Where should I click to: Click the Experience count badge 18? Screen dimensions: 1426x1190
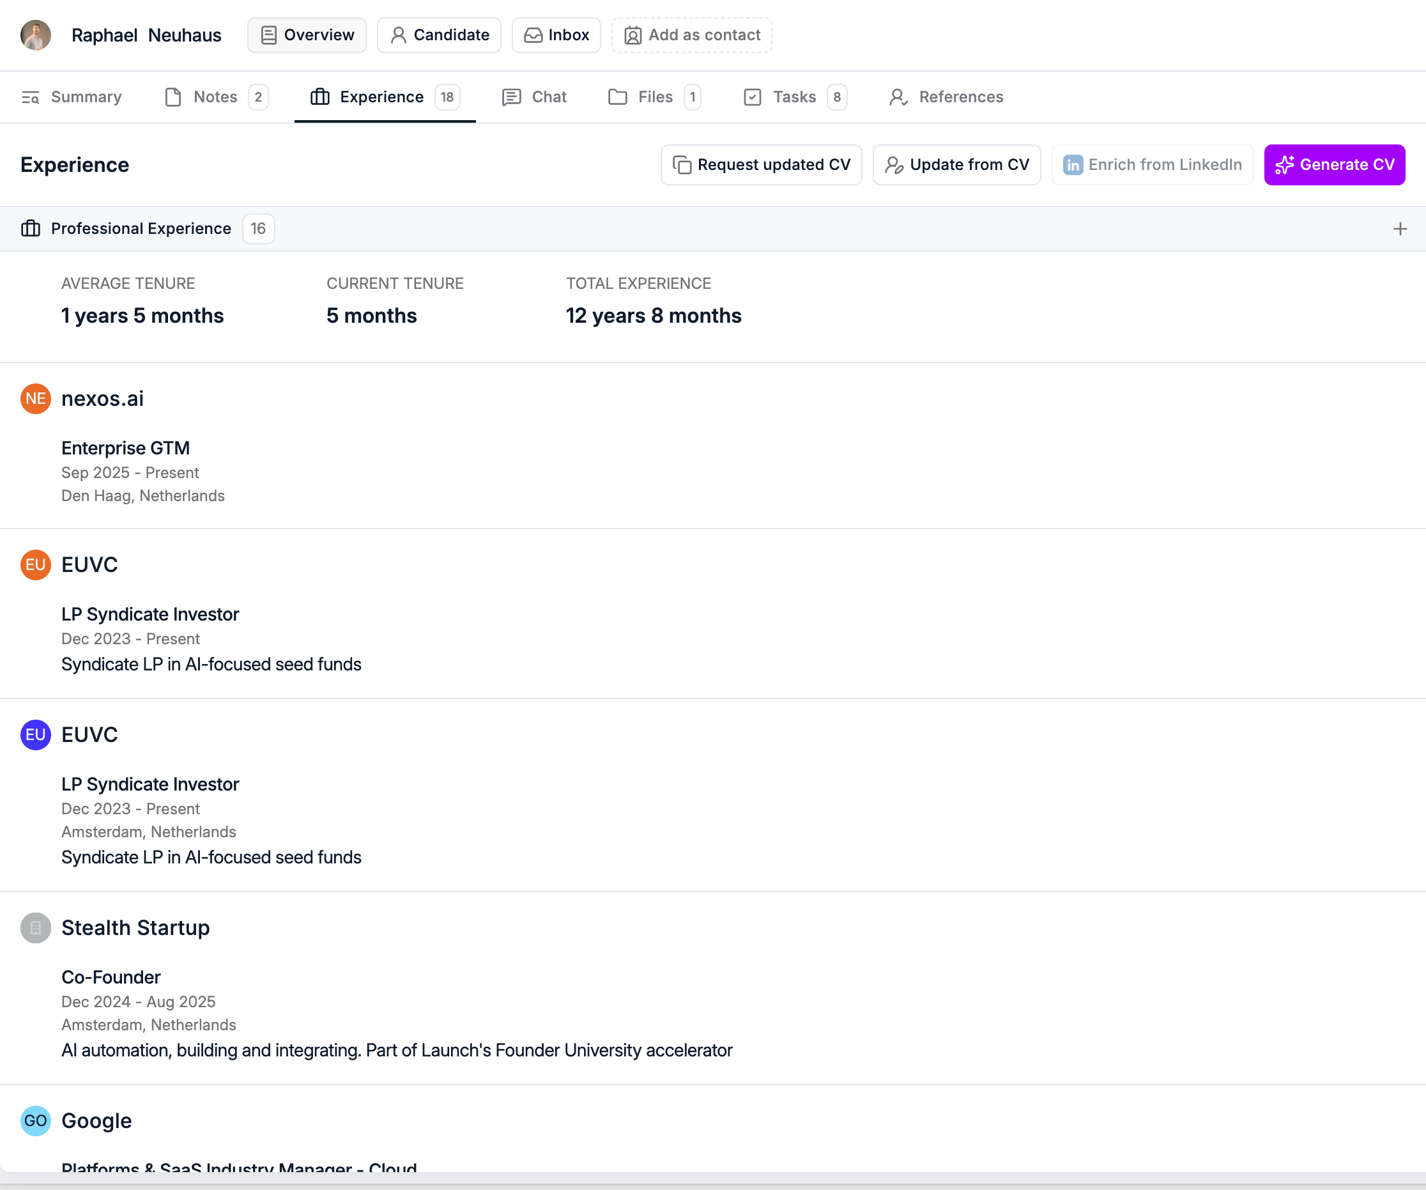447,97
